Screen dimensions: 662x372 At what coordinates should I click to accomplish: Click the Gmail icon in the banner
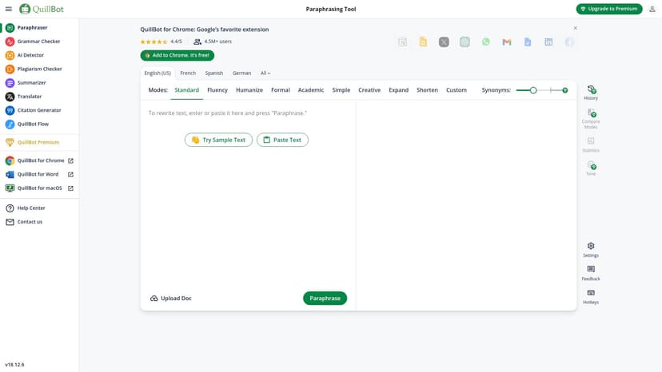click(x=507, y=42)
